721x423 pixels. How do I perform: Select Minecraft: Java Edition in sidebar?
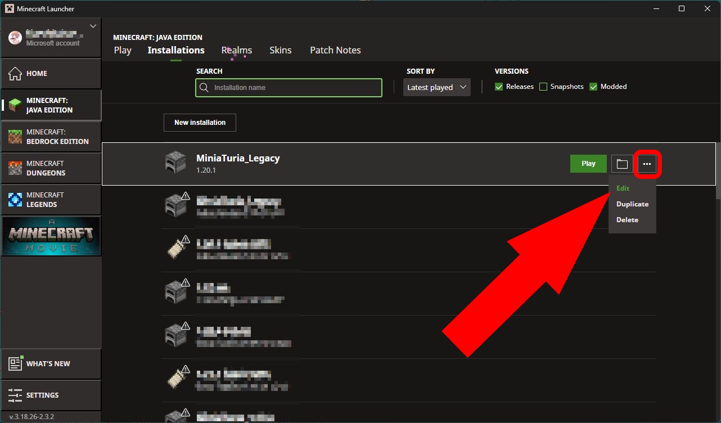51,105
